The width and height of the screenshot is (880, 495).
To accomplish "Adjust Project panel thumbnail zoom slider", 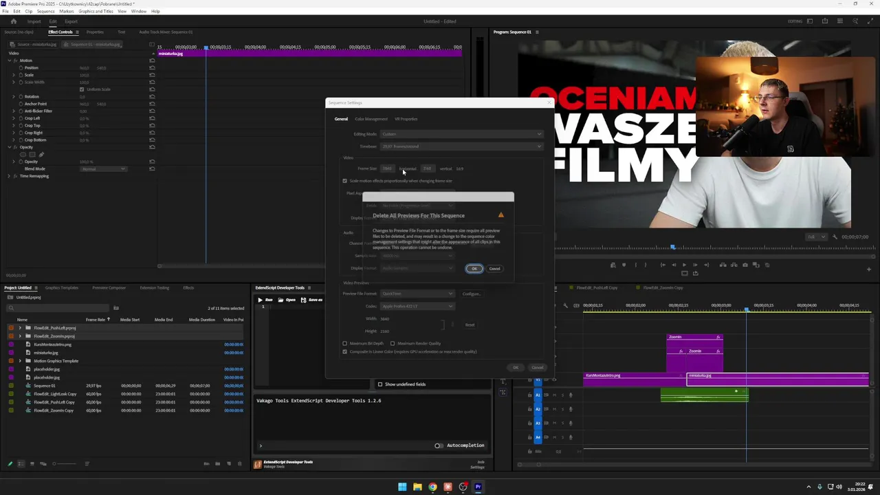I will pos(63,464).
